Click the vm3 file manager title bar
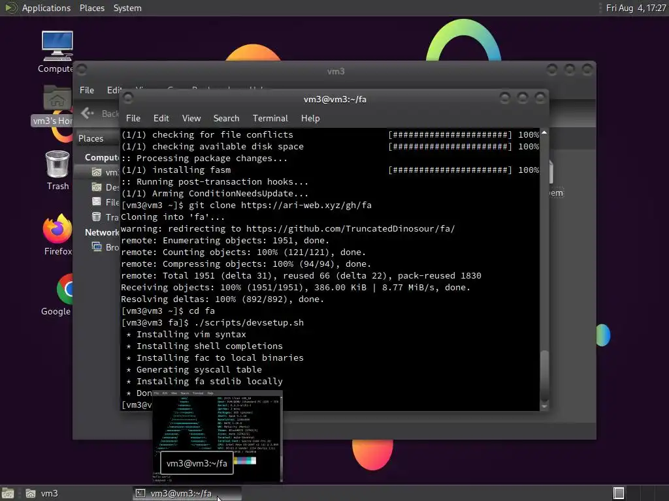The image size is (669, 501). [x=335, y=71]
